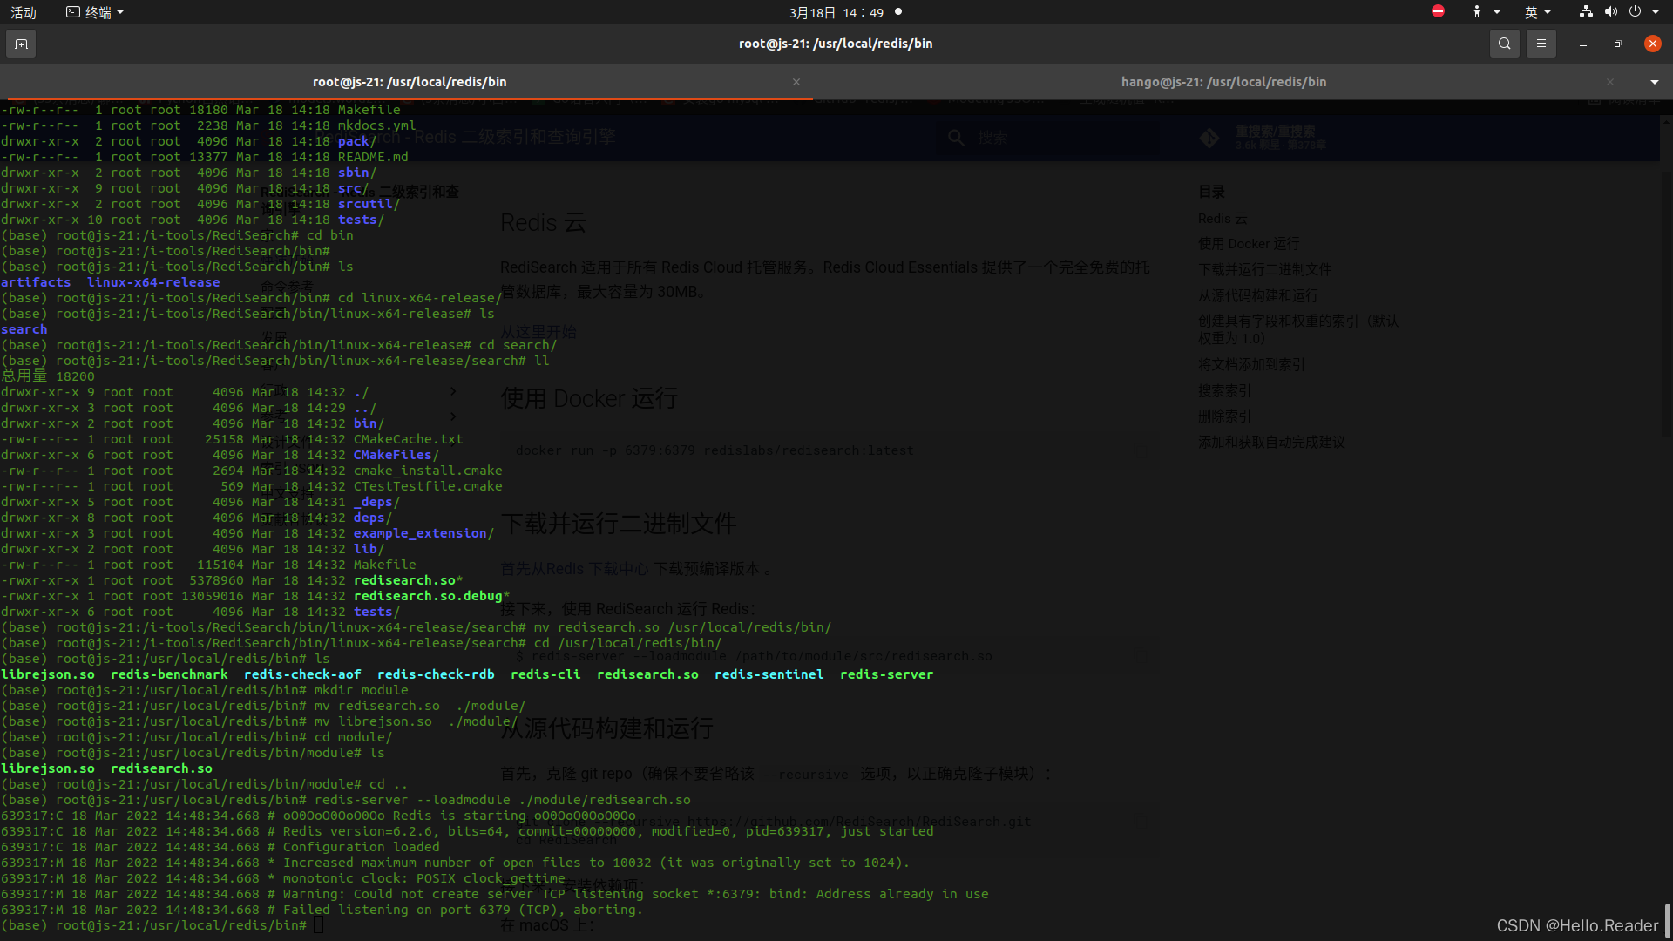Click the terminal search magnifier button
This screenshot has width=1673, height=941.
1504,44
